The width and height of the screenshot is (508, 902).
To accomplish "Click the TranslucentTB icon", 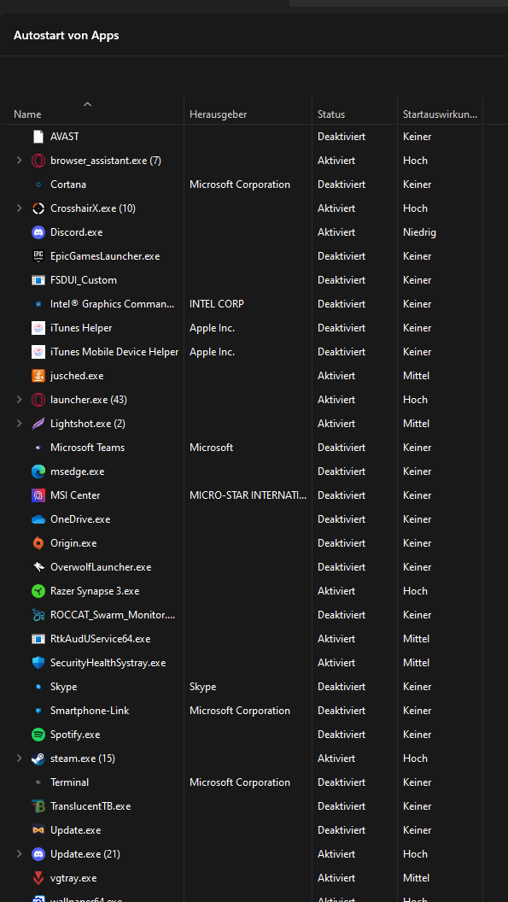I will point(38,806).
